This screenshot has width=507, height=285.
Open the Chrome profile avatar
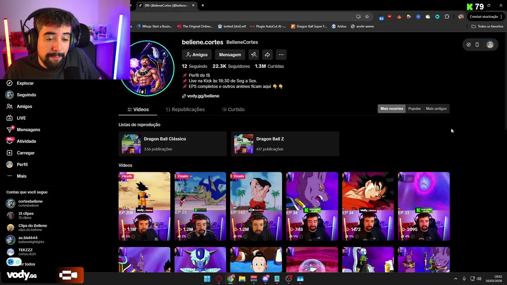tap(461, 17)
